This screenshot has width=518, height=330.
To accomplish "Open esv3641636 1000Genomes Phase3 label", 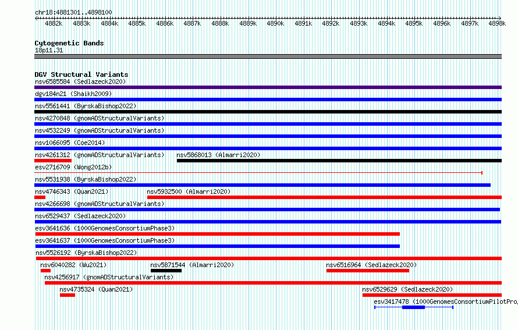I will (105, 228).
